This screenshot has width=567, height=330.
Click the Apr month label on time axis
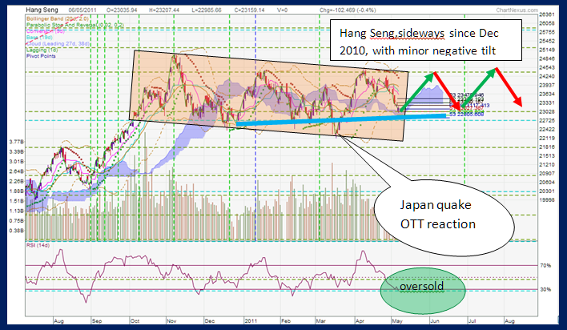click(x=360, y=321)
